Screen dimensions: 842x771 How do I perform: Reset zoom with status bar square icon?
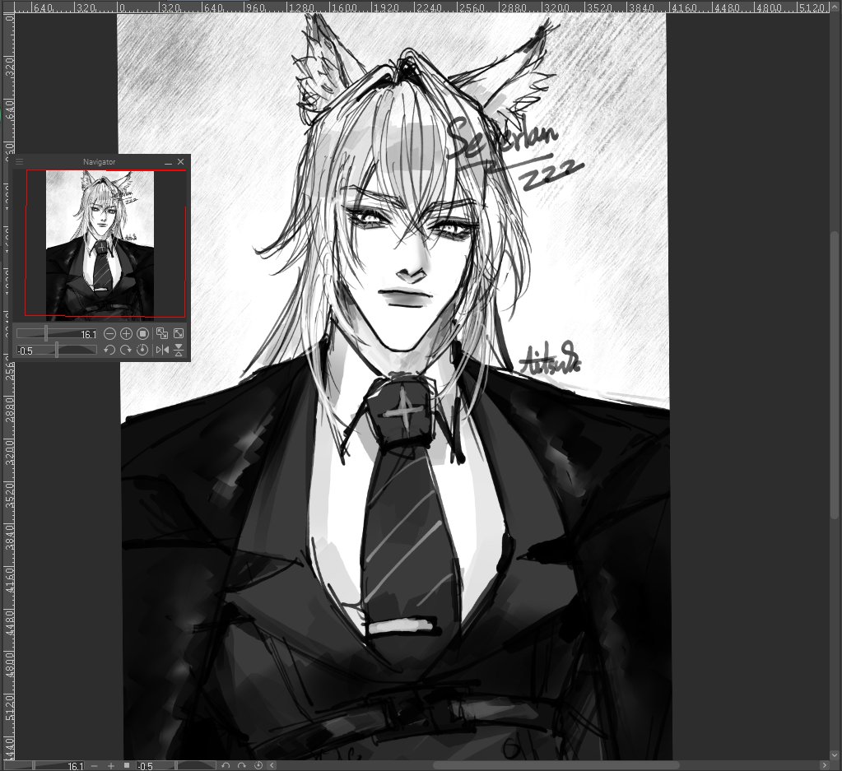click(127, 765)
